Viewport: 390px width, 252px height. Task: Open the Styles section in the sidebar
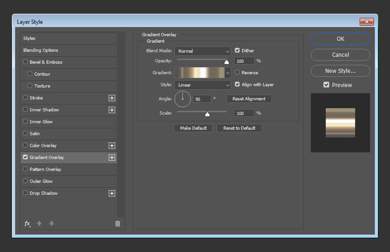click(x=29, y=38)
